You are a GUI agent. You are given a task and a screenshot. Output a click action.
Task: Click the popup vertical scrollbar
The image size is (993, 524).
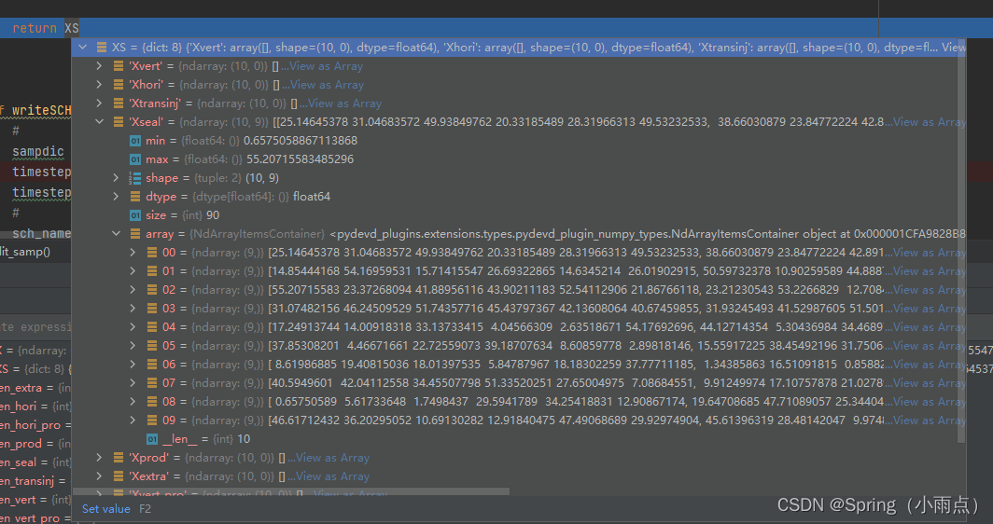pos(962,241)
